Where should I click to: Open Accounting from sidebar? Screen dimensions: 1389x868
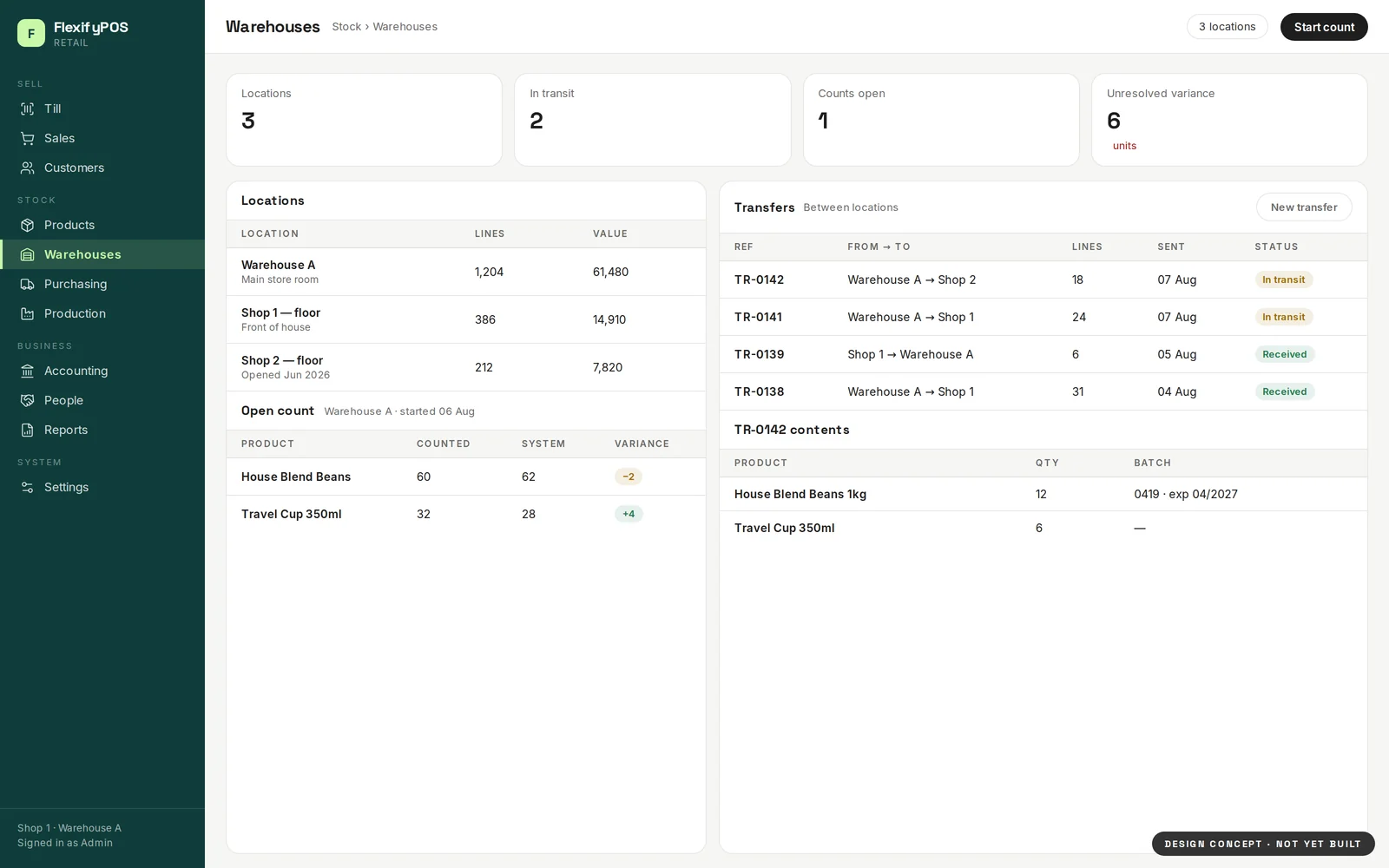(102, 371)
